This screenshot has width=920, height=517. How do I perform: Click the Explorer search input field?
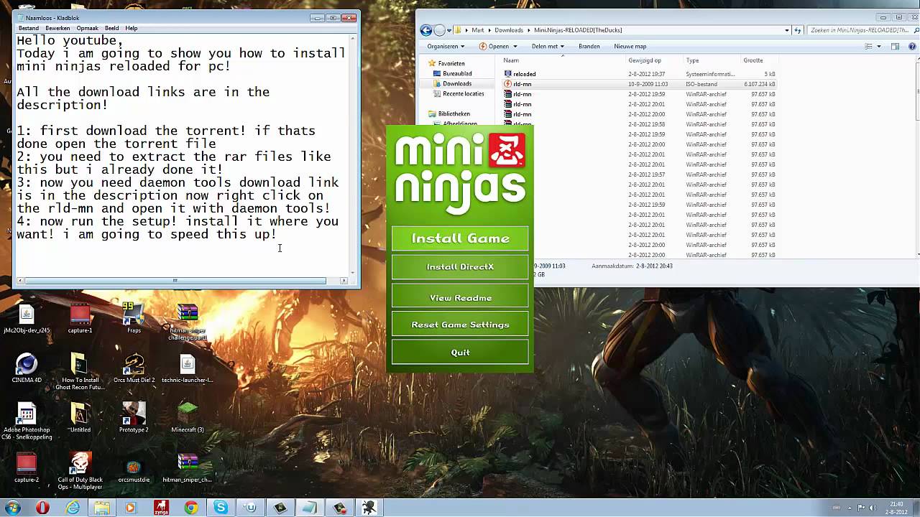point(859,30)
